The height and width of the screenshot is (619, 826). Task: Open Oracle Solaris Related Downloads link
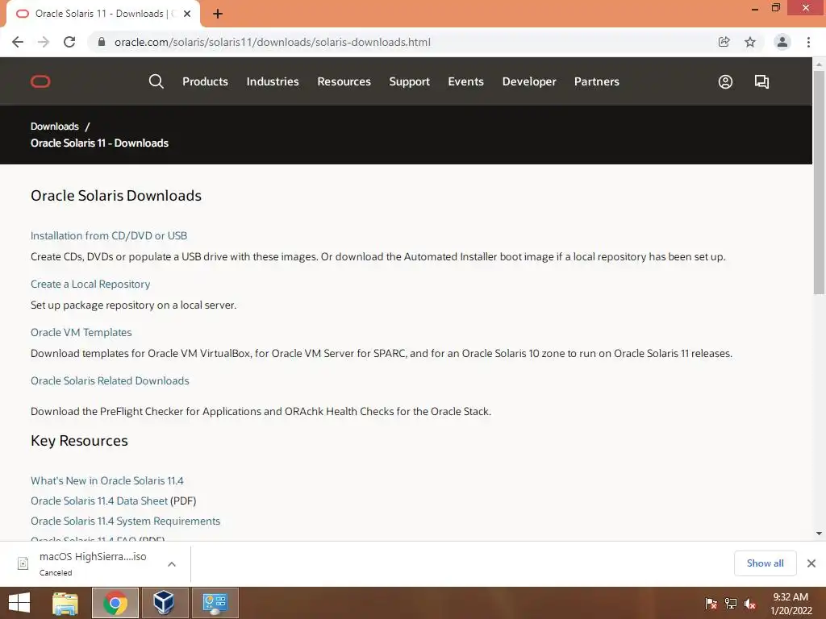(110, 380)
